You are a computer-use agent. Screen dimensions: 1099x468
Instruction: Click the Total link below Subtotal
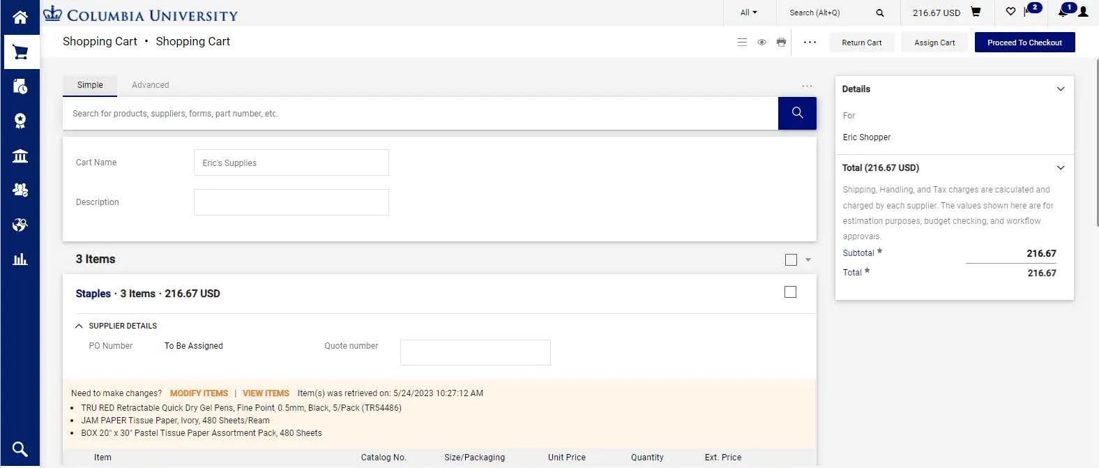(x=852, y=273)
